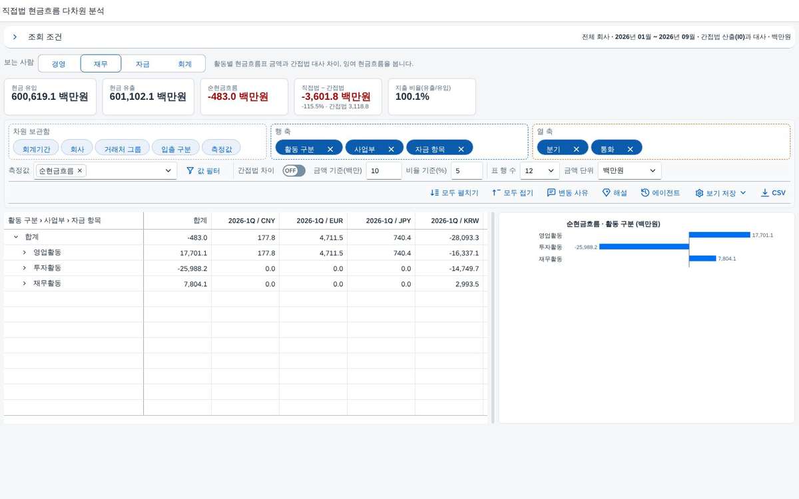Click the 투자활동 chart bar -25,988.2
The height and width of the screenshot is (499, 799).
(x=644, y=246)
